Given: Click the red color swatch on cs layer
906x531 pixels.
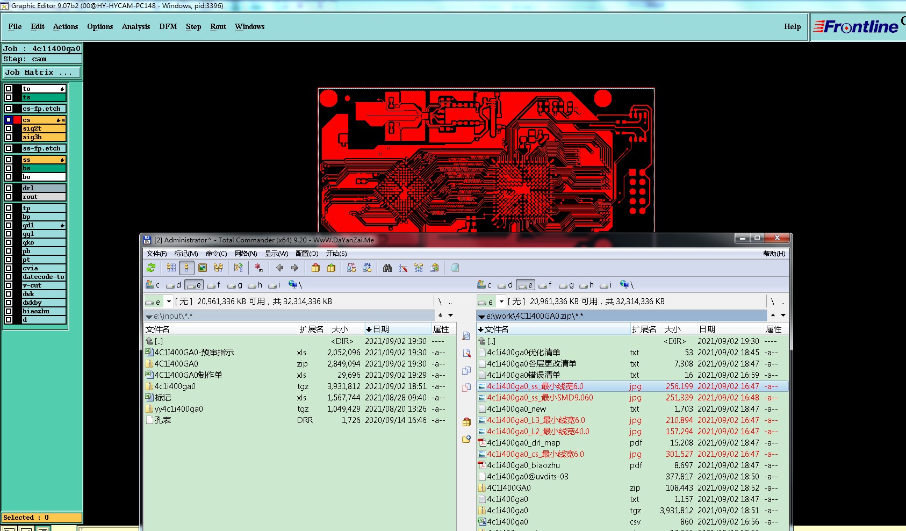Looking at the screenshot, I should pyautogui.click(x=17, y=120).
